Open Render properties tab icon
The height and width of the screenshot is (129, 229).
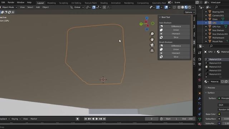click(200, 59)
